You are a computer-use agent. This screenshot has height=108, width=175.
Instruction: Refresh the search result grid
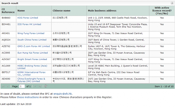click(x=46, y=86)
